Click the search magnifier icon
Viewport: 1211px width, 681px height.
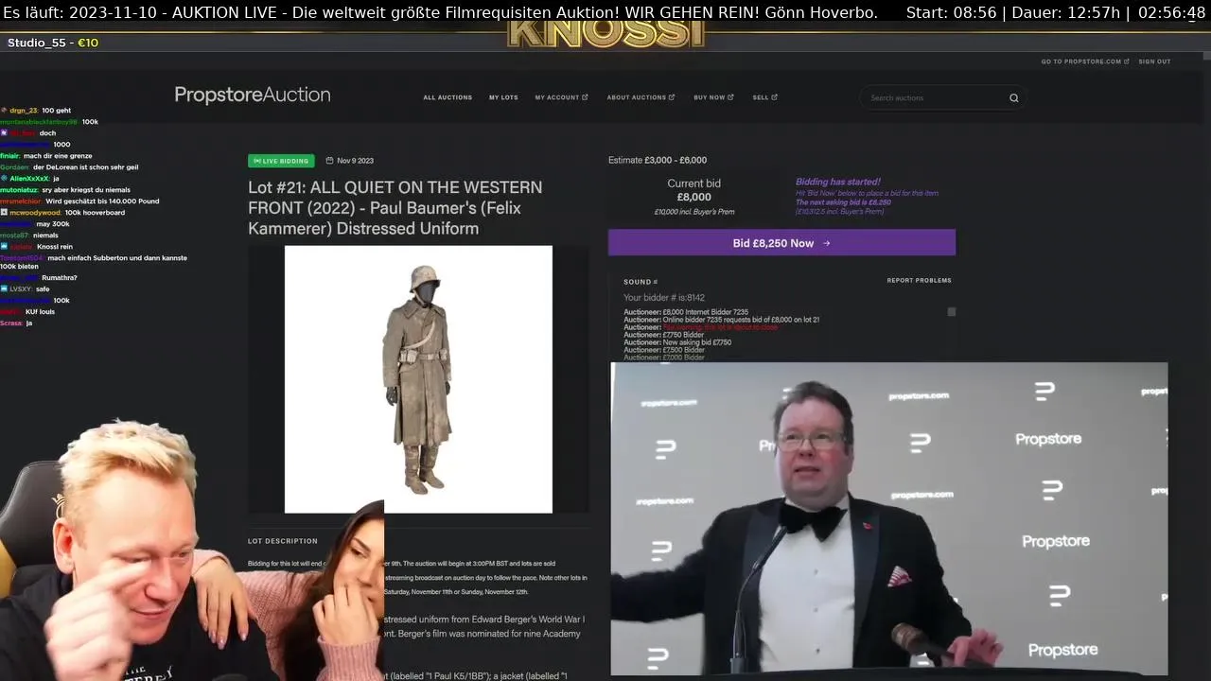pyautogui.click(x=1013, y=97)
